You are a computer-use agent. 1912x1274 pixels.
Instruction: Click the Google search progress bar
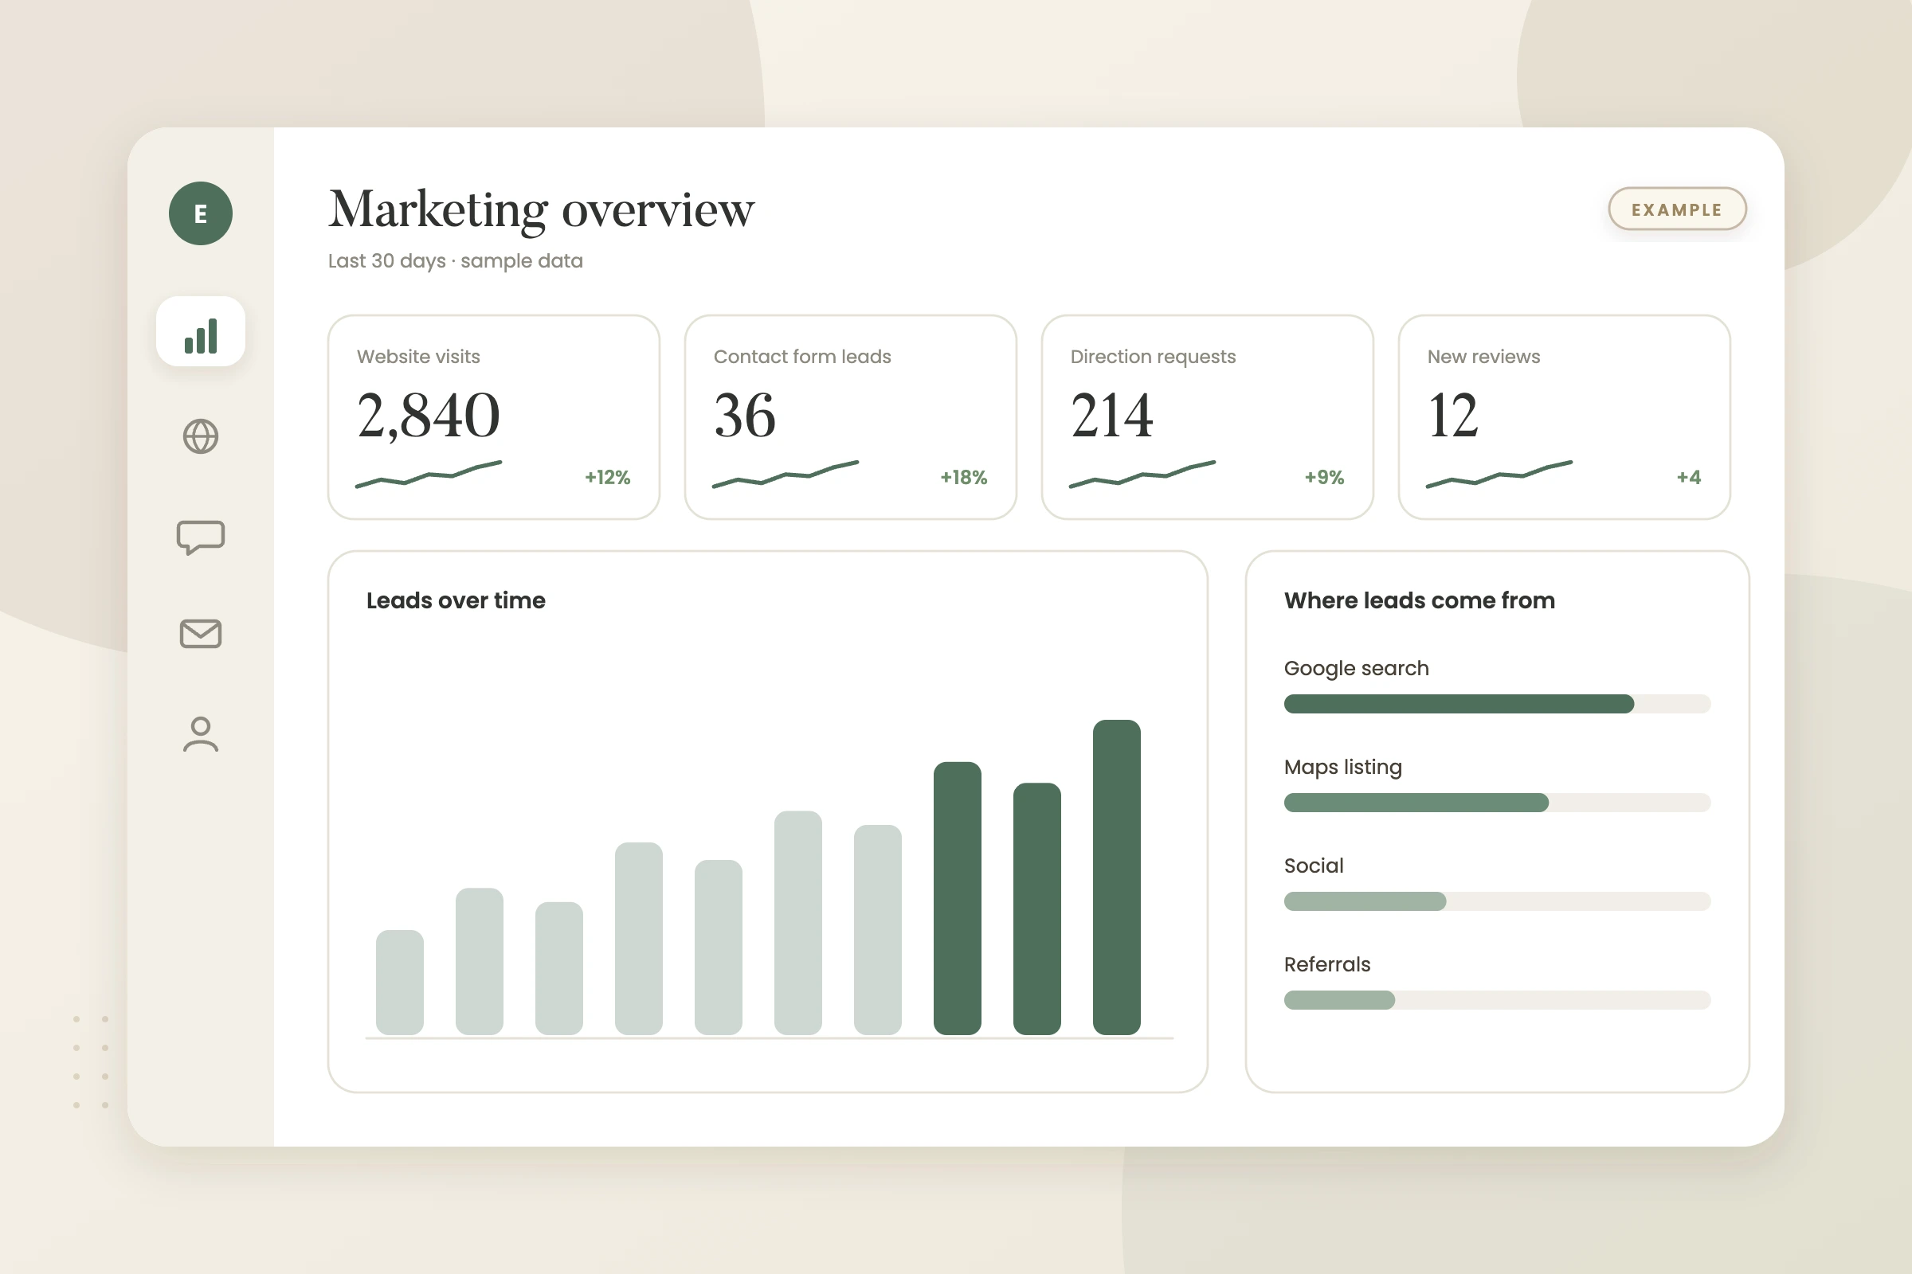click(x=1498, y=704)
